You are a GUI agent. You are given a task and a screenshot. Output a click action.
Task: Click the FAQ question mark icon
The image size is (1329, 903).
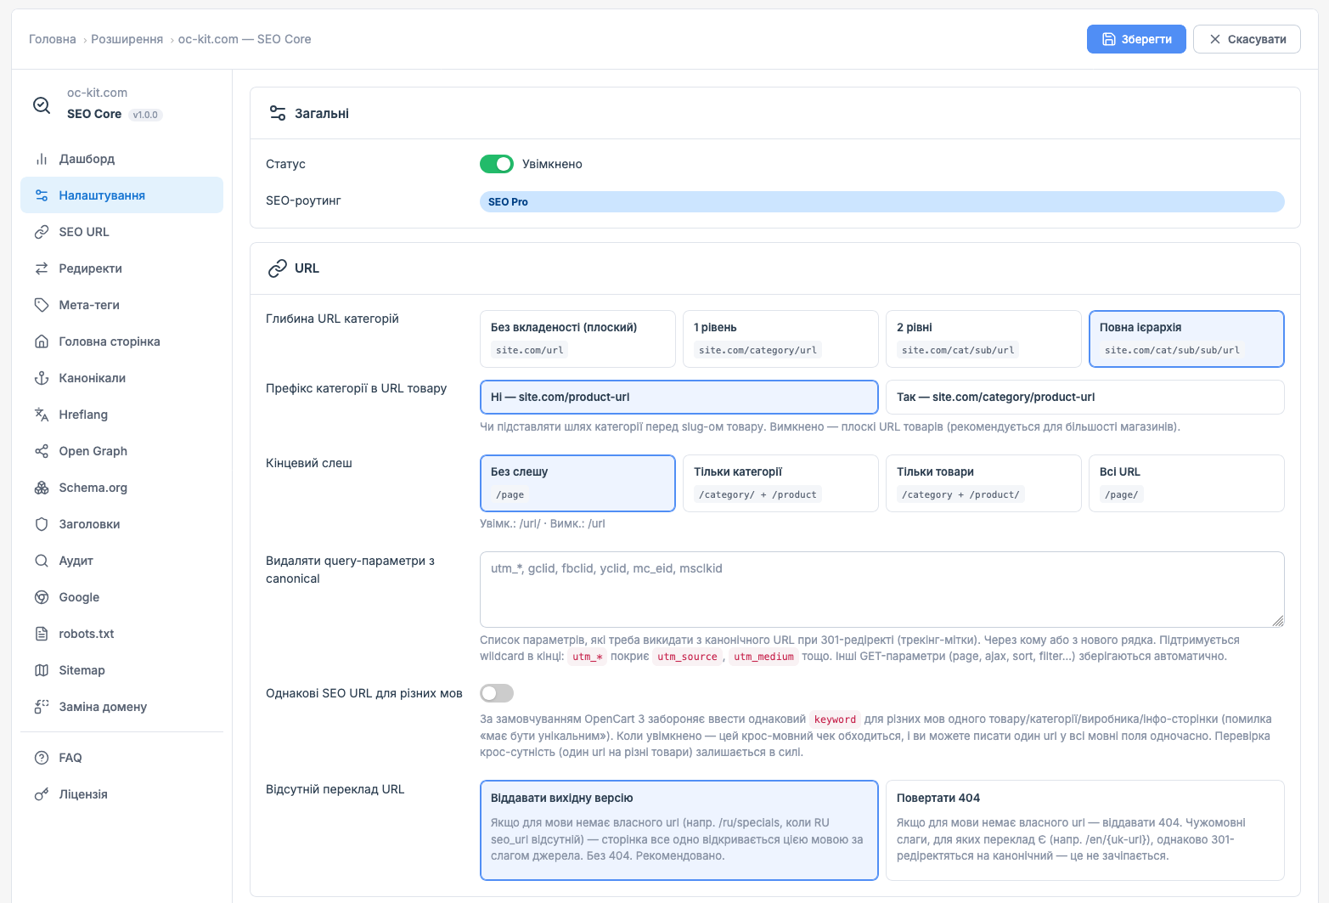(x=42, y=758)
